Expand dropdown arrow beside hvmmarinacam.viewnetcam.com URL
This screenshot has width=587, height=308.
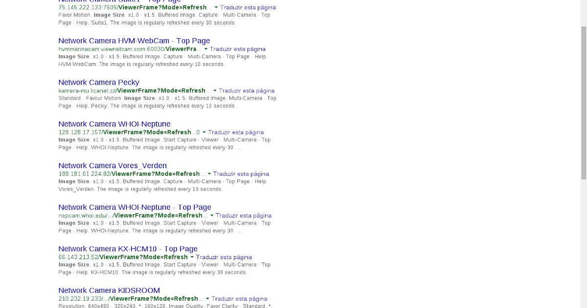pyautogui.click(x=206, y=49)
